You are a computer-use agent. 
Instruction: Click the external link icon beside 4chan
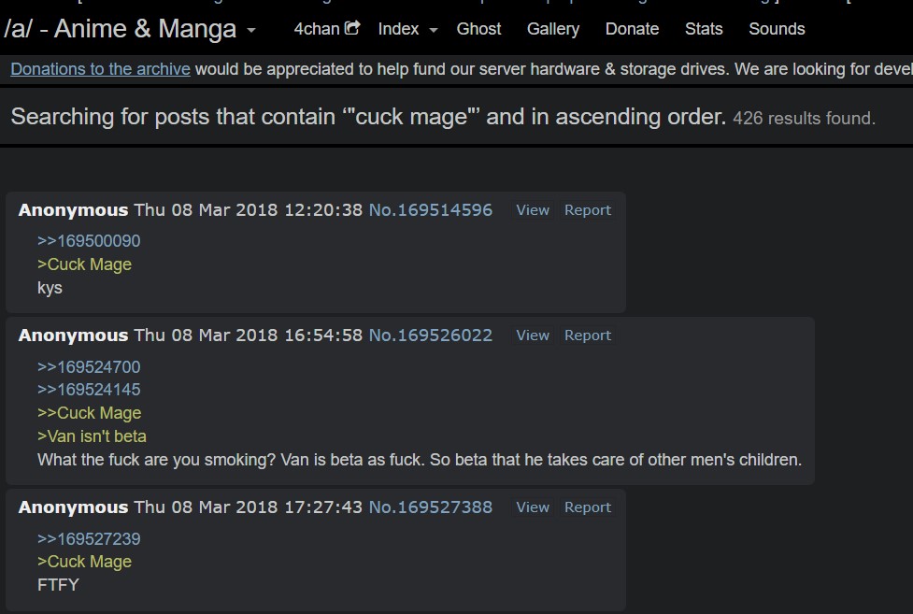tap(352, 28)
